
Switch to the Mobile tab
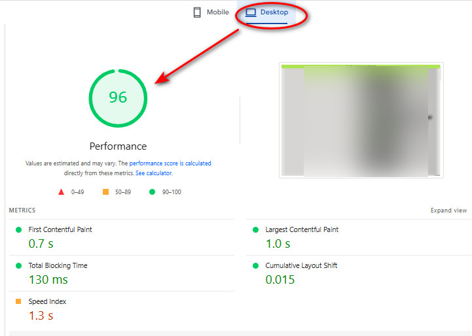point(211,12)
